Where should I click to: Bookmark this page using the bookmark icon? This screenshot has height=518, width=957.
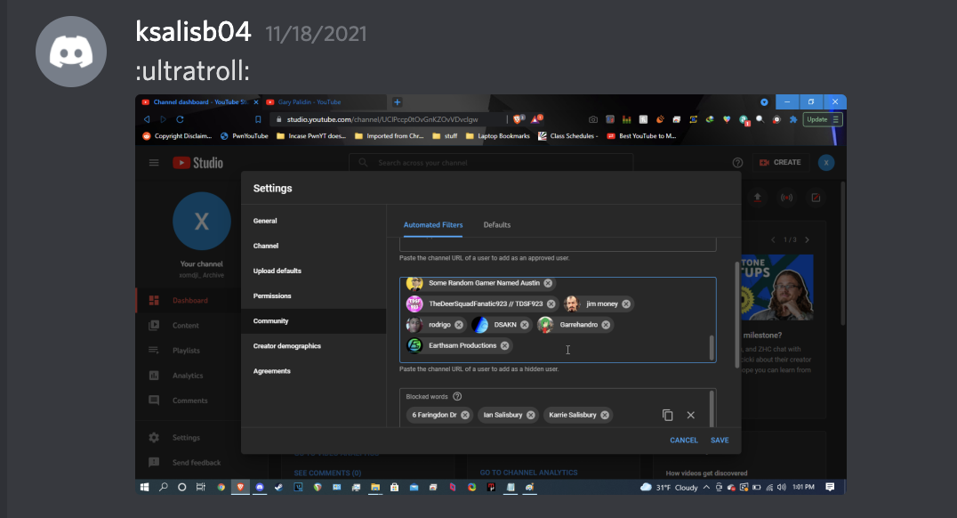258,119
